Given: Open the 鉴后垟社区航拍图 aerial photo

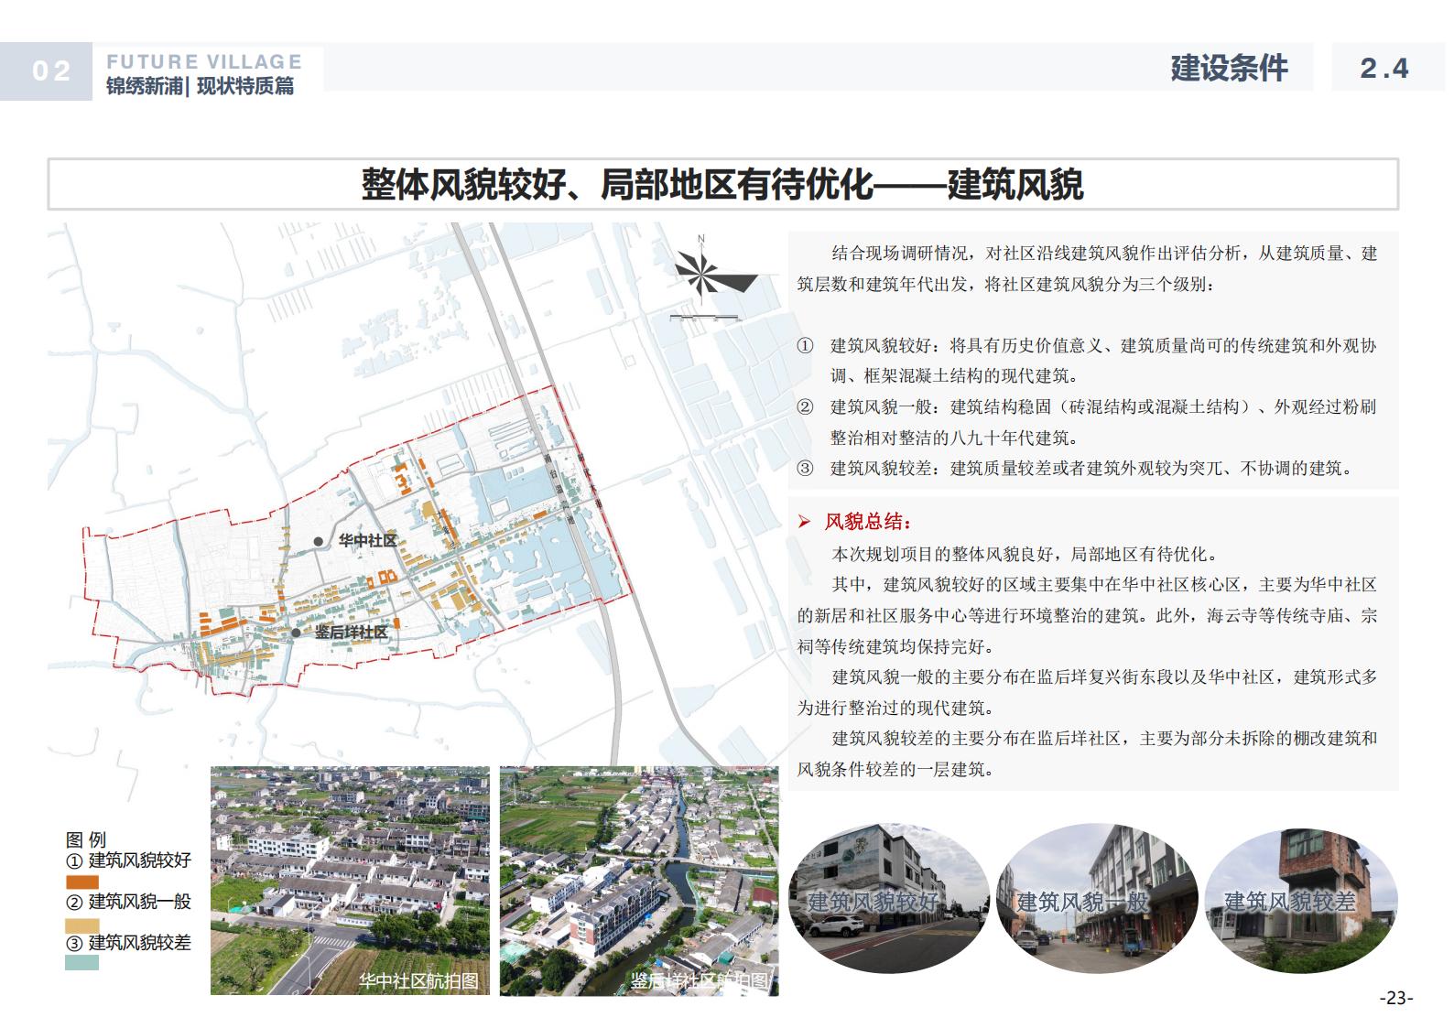Looking at the screenshot, I should (x=639, y=881).
